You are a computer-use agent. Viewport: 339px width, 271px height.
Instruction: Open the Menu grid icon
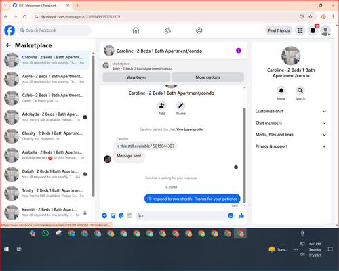[300, 30]
